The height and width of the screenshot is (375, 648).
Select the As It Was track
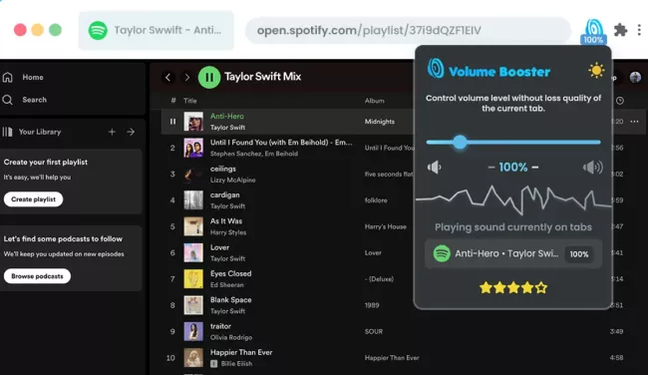pos(226,221)
